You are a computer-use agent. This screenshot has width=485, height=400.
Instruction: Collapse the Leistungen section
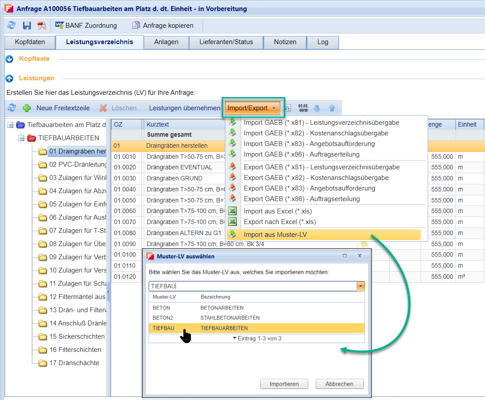tap(9, 79)
